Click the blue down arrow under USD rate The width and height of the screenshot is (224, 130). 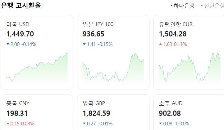(x=8, y=44)
